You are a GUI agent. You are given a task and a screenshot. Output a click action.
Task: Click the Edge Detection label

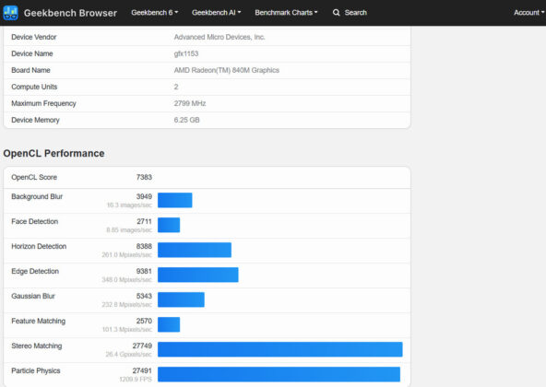point(35,271)
